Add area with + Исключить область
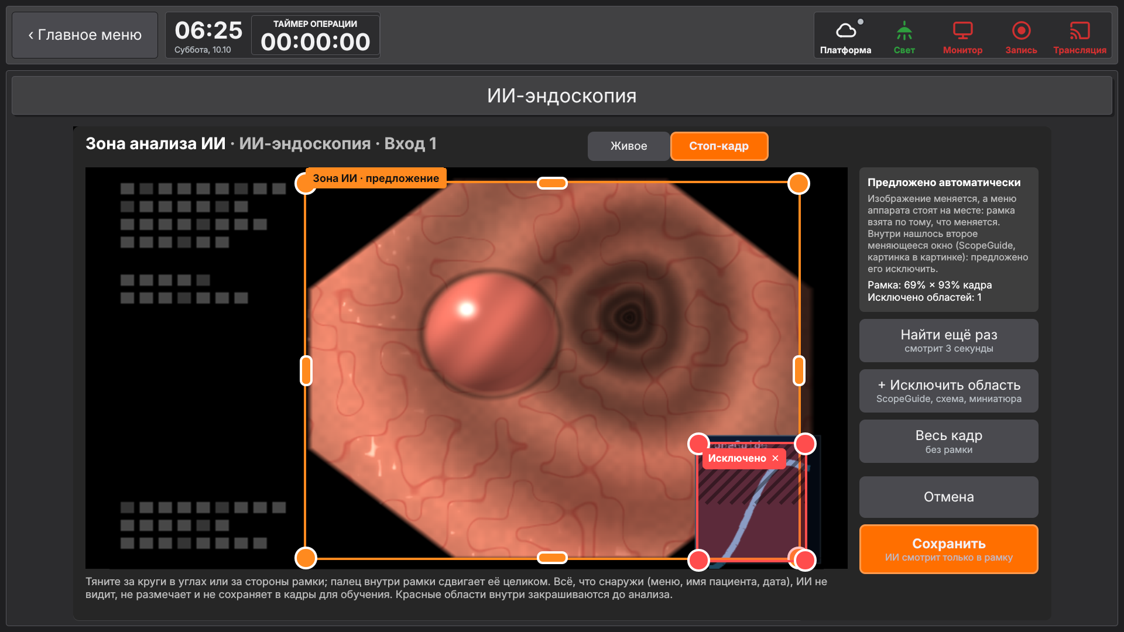The height and width of the screenshot is (632, 1124). [948, 391]
